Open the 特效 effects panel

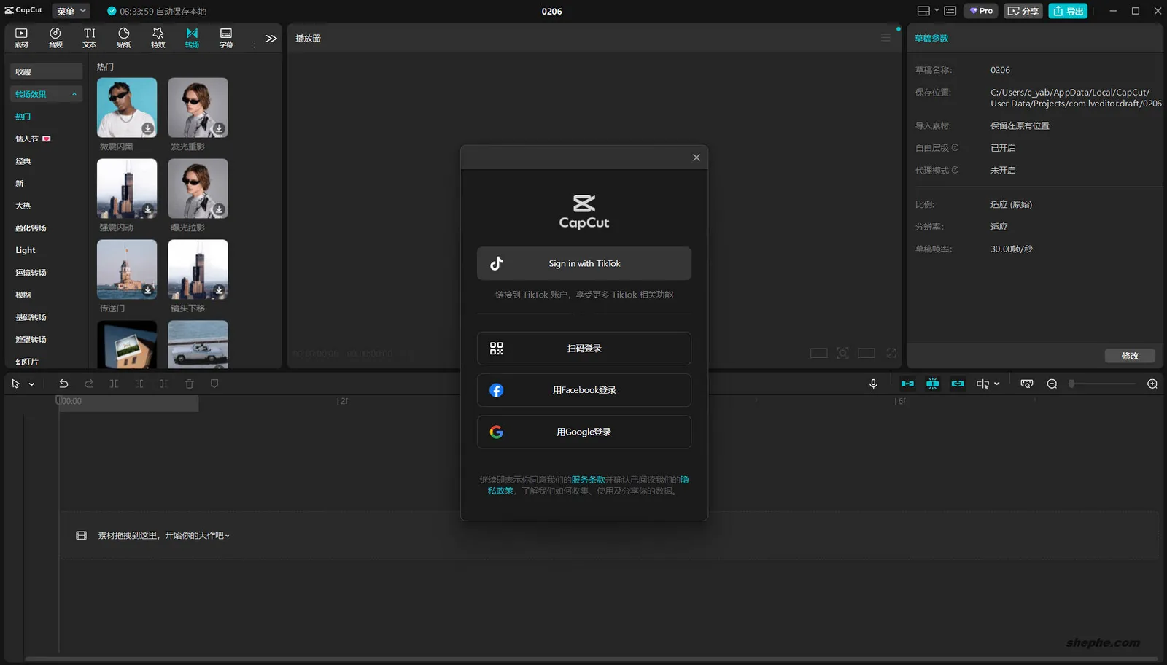point(158,37)
